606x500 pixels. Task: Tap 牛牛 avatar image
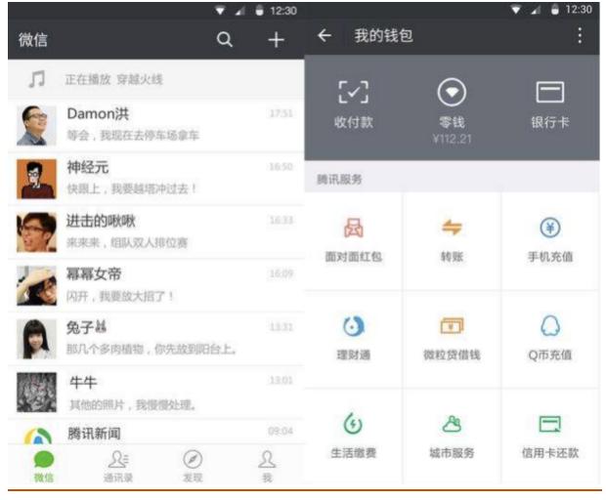pos(36,393)
